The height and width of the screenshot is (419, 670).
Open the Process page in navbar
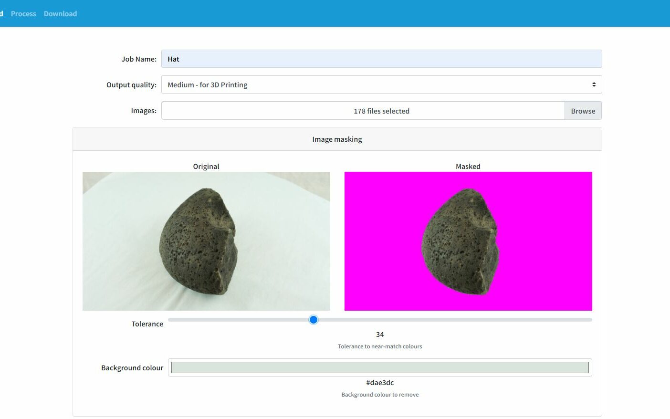tap(23, 14)
